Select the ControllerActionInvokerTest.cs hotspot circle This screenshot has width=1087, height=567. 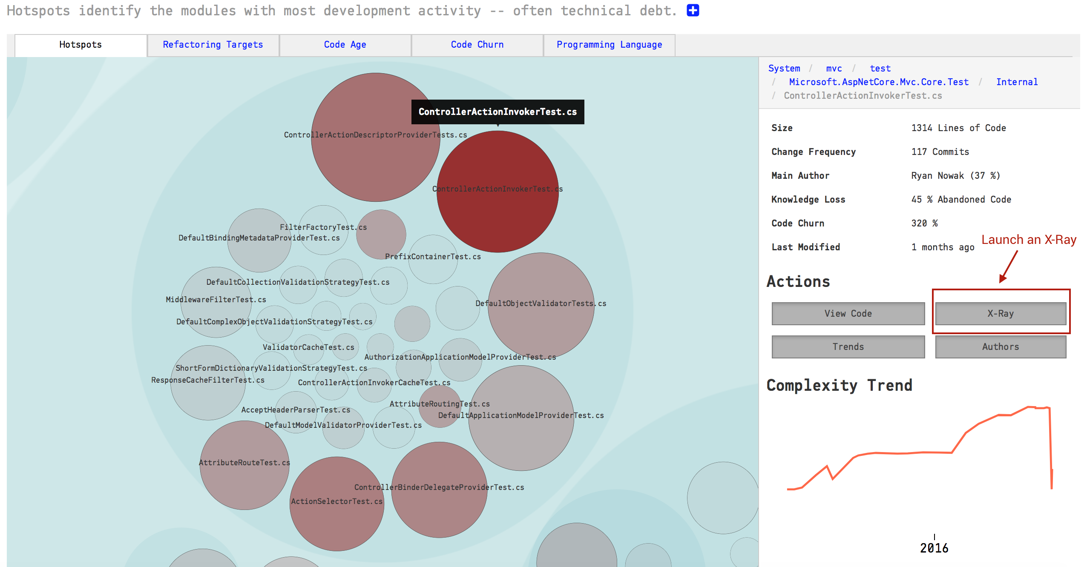tap(497, 192)
